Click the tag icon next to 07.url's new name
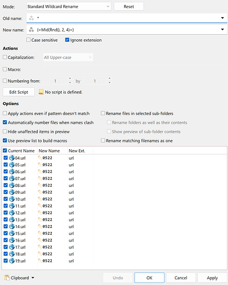Screen dimensions: 228x285 coord(40,178)
